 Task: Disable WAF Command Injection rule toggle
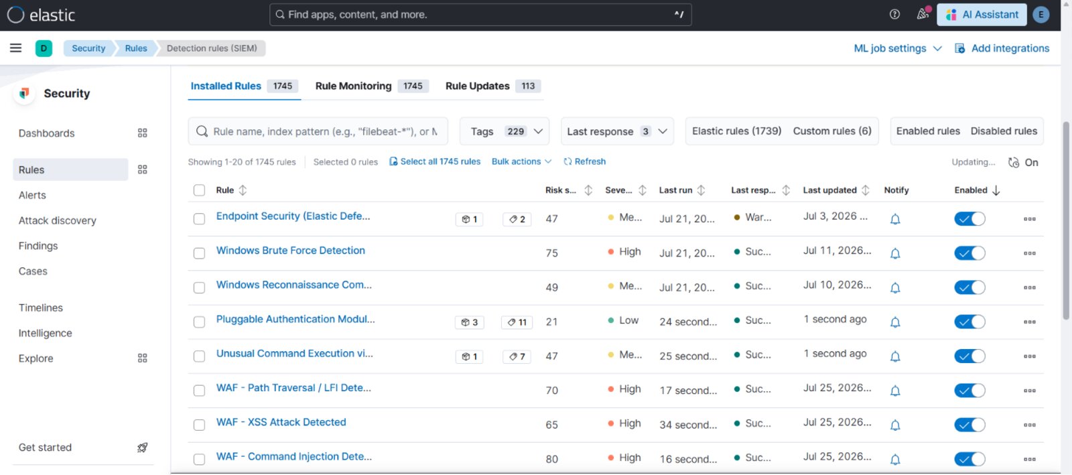coord(969,459)
